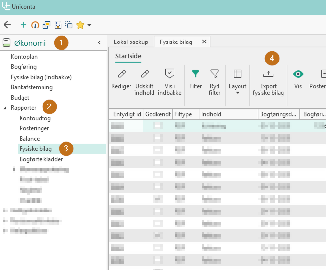Screen dimensions: 326x270
Task: Open the Layout dropdown
Action: 238,82
